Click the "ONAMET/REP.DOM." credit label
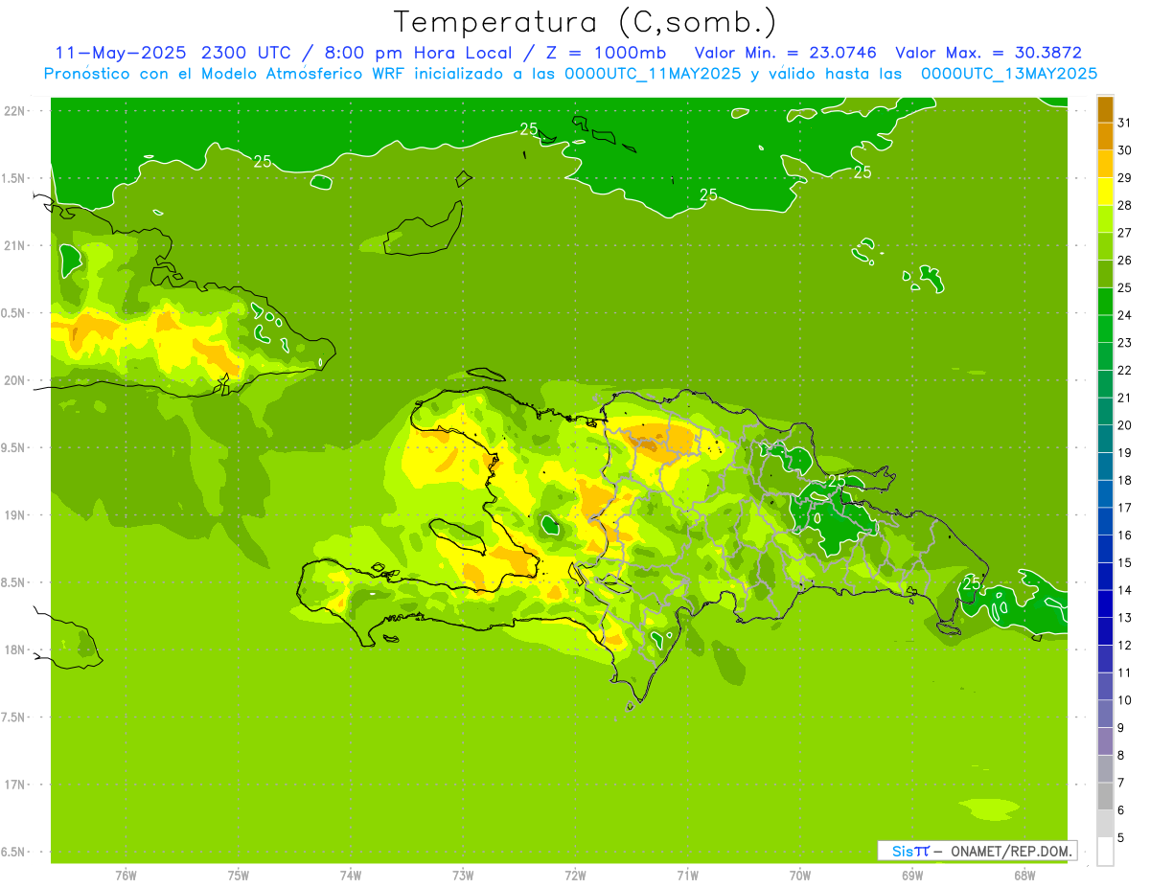The width and height of the screenshot is (1150, 888). [1010, 851]
